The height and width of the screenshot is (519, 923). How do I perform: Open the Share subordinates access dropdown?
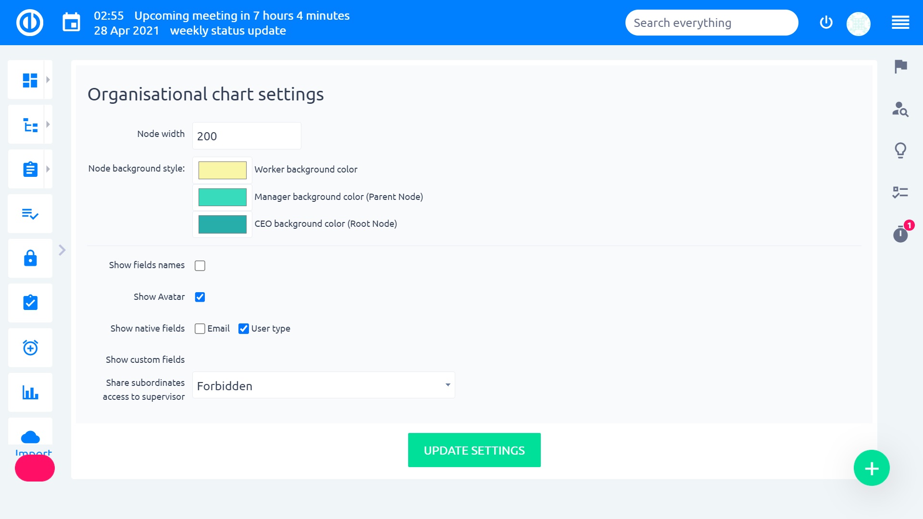click(324, 385)
